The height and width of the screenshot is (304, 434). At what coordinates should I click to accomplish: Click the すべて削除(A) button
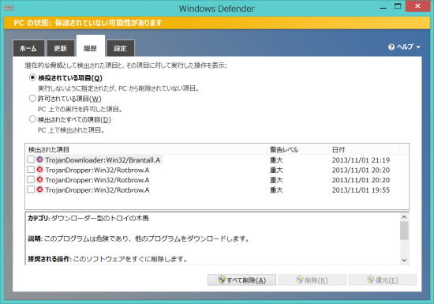click(241, 280)
